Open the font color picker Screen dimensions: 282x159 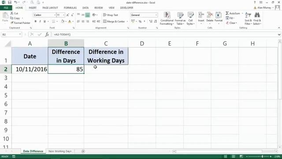(x=73, y=21)
